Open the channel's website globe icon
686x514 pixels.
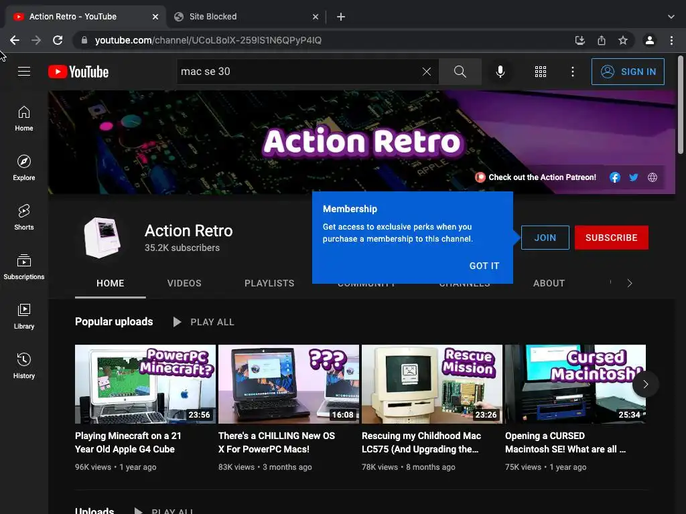653,177
